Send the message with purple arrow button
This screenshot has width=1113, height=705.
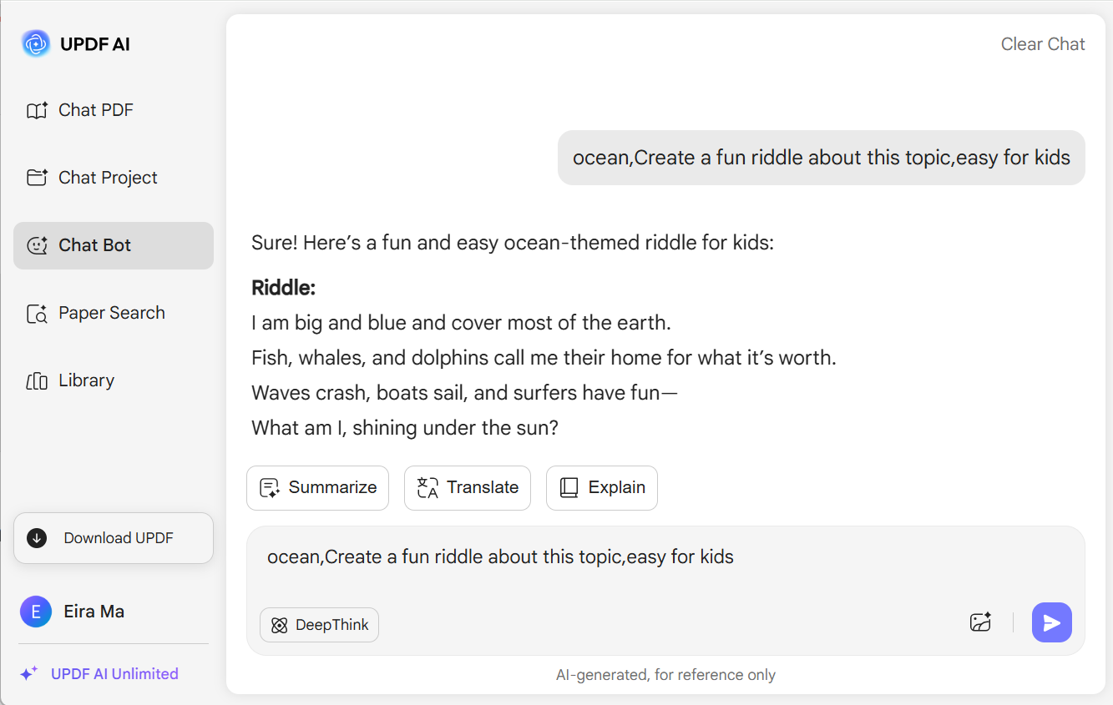click(x=1052, y=622)
